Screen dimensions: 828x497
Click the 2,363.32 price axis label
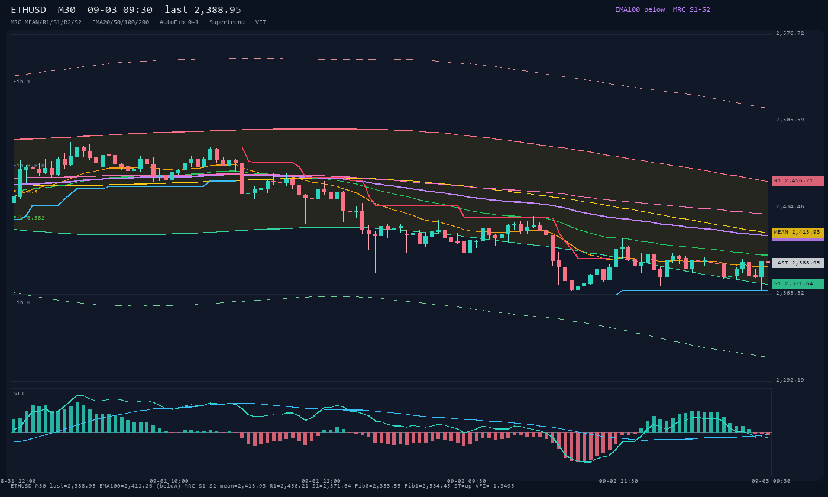point(790,293)
